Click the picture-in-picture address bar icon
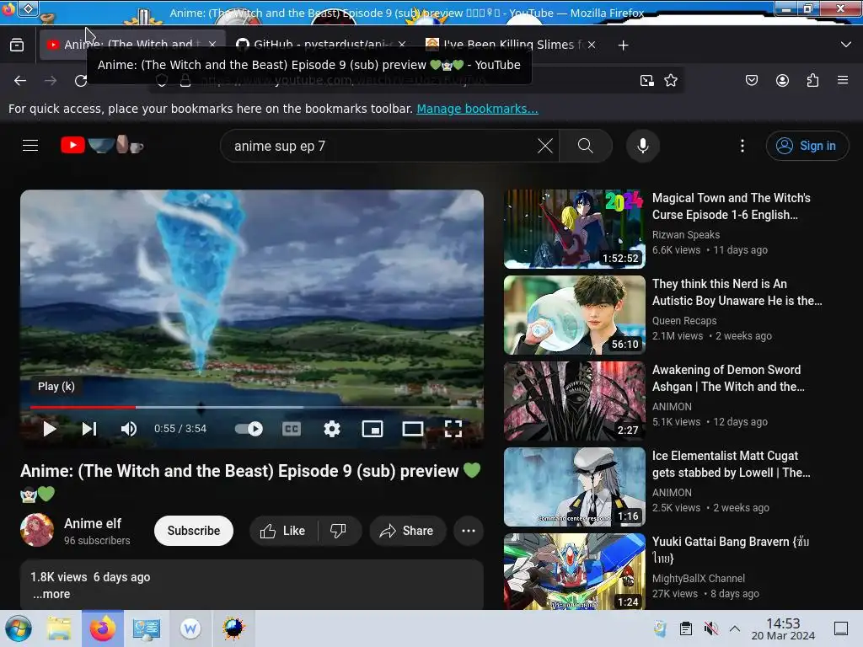This screenshot has height=647, width=863. [x=647, y=80]
